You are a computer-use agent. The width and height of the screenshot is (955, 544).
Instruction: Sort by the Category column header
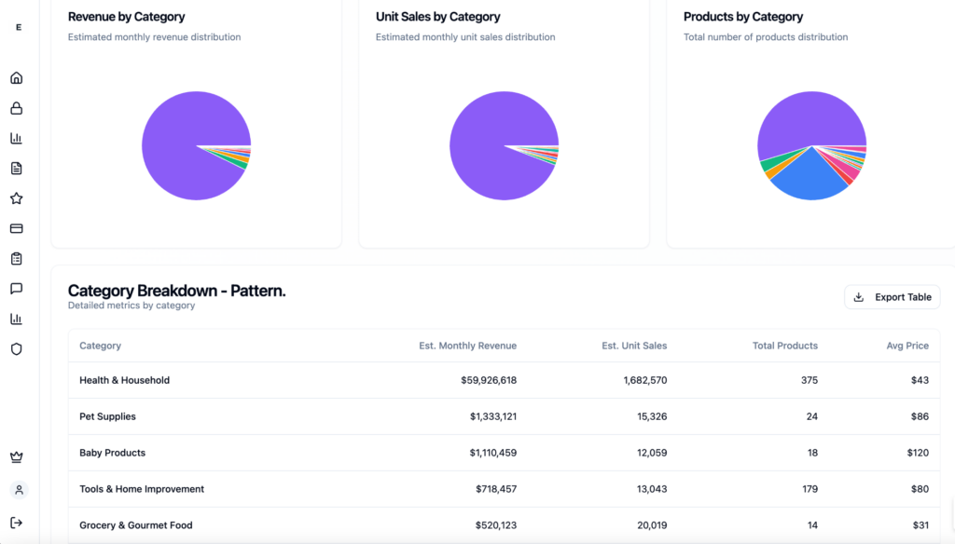click(101, 346)
